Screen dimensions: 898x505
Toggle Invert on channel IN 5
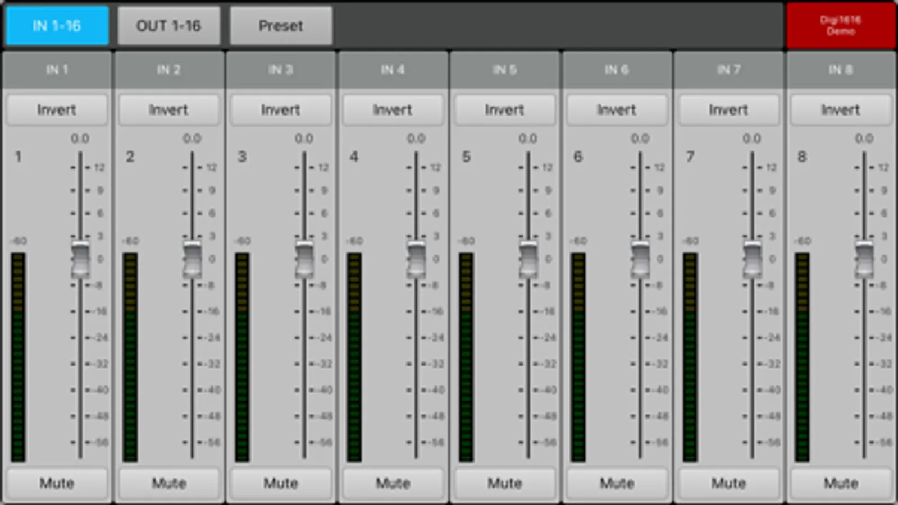pyautogui.click(x=504, y=110)
